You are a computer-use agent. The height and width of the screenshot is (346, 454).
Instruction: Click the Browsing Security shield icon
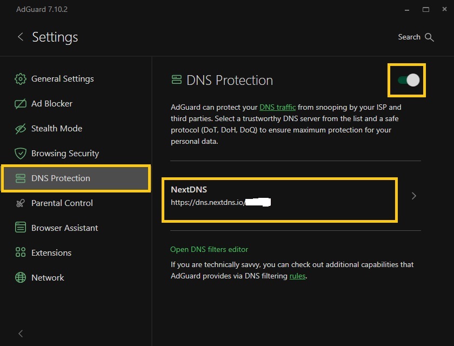[x=21, y=154]
